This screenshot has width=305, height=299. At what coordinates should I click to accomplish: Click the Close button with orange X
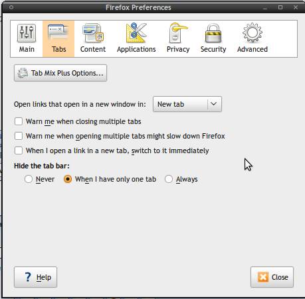coord(272,277)
